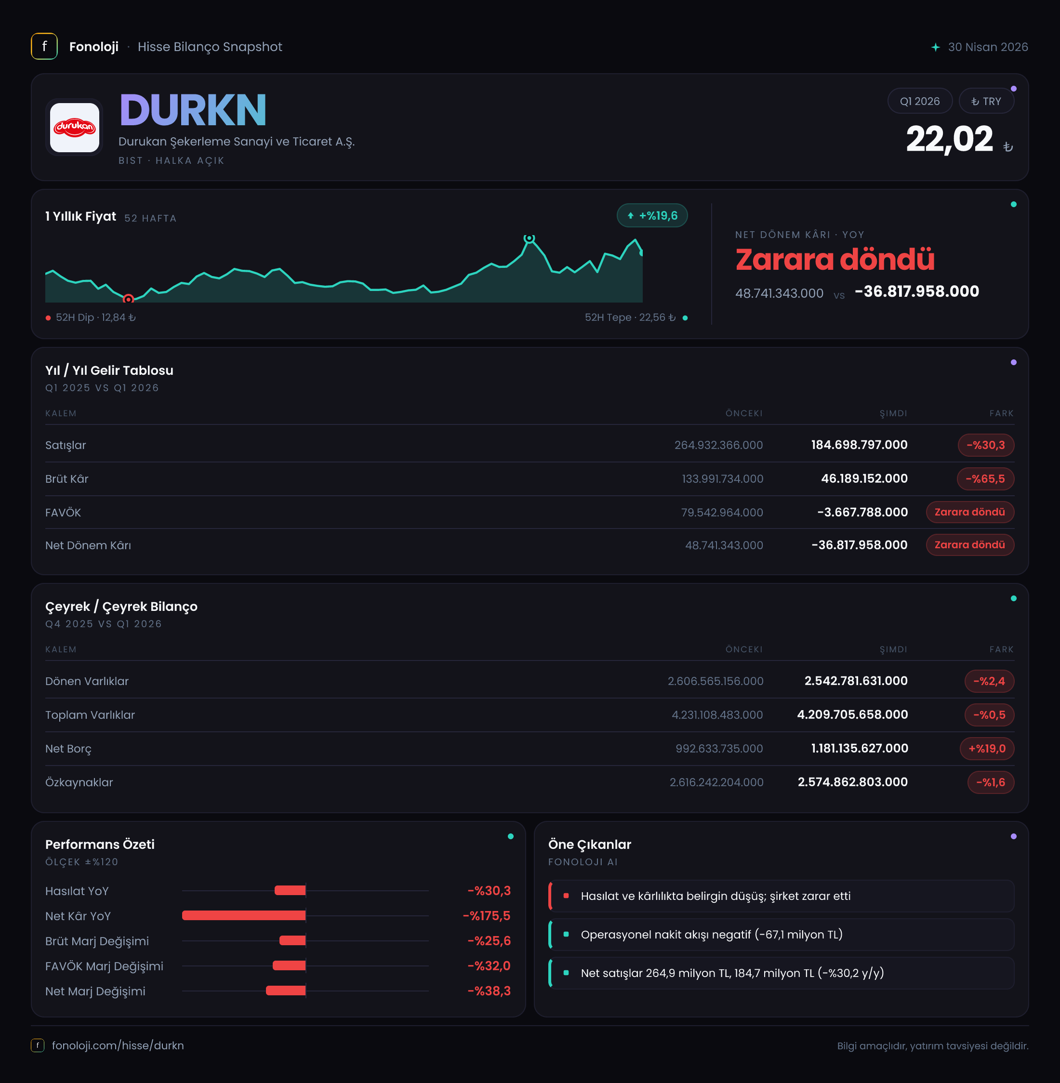Viewport: 1060px width, 1083px height.
Task: Click the 'Performans Özeti' heading
Action: (100, 845)
